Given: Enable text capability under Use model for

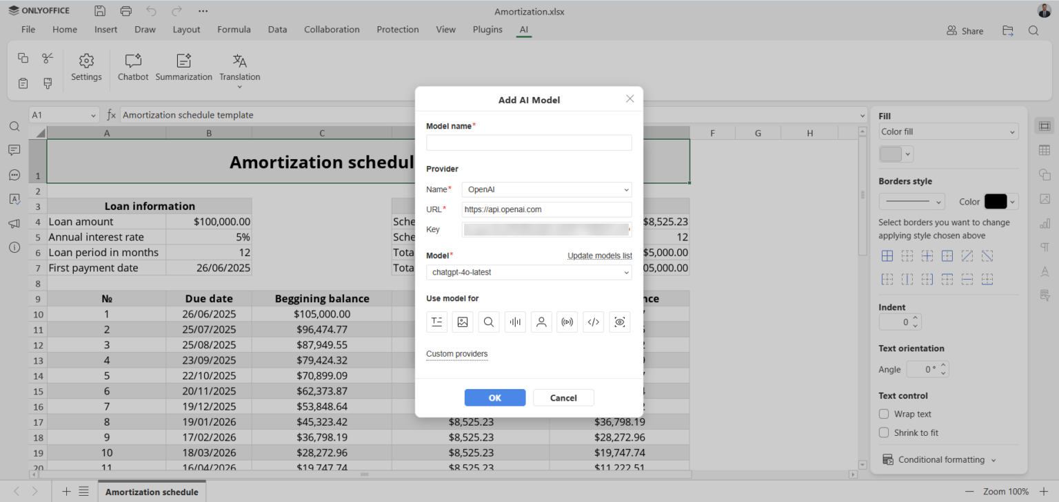Looking at the screenshot, I should (436, 322).
